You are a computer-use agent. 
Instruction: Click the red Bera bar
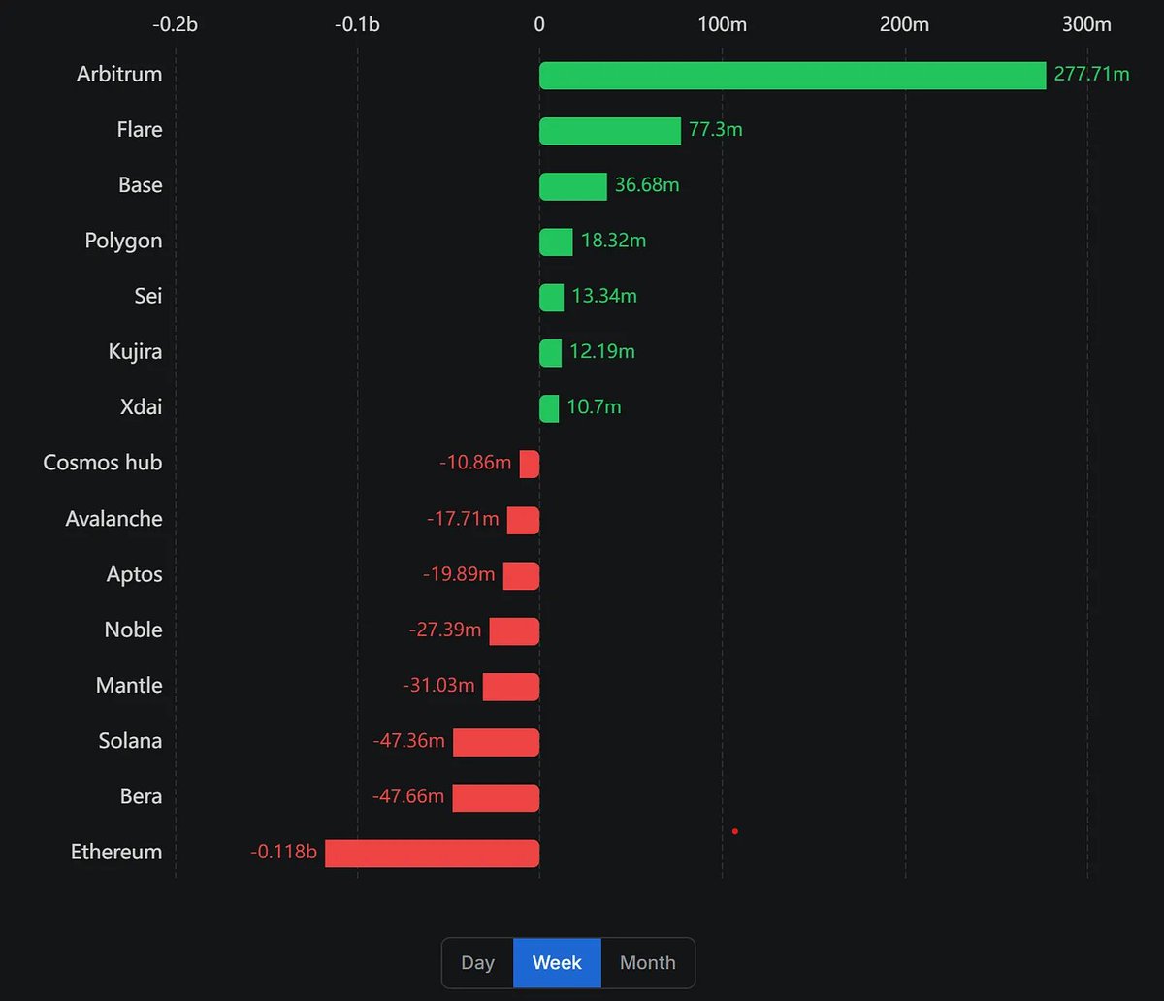click(496, 797)
